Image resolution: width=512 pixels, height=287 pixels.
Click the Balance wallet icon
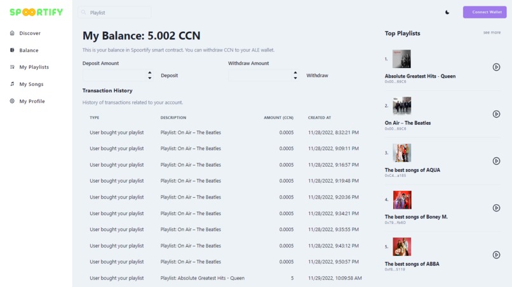tap(12, 50)
